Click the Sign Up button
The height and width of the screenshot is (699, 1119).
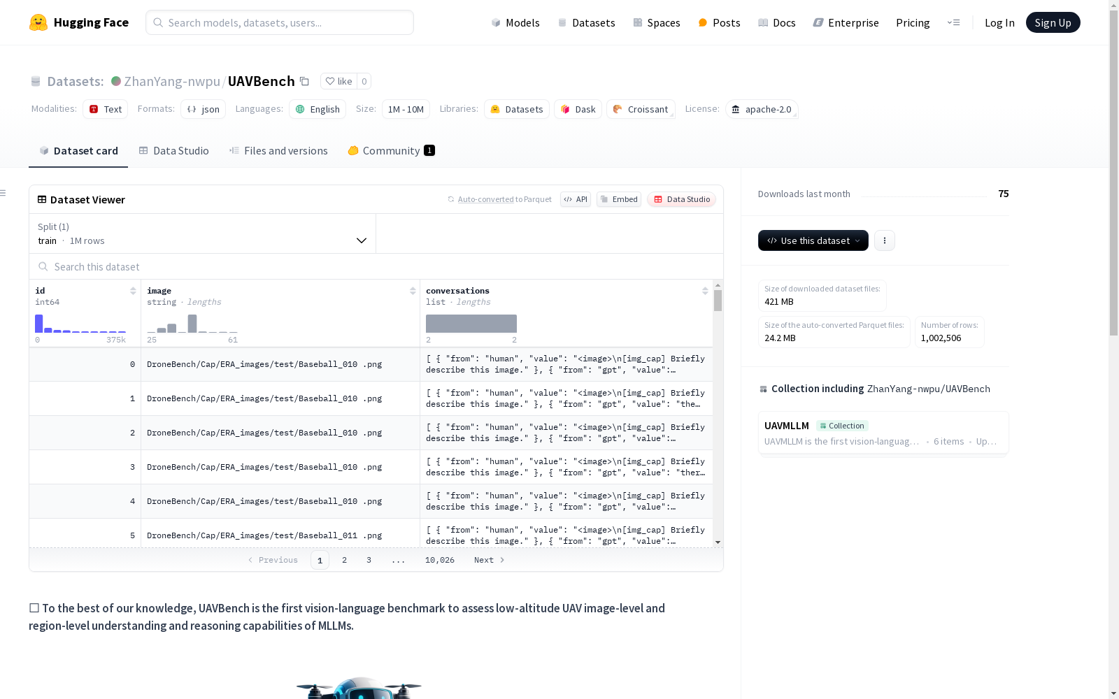[1053, 22]
